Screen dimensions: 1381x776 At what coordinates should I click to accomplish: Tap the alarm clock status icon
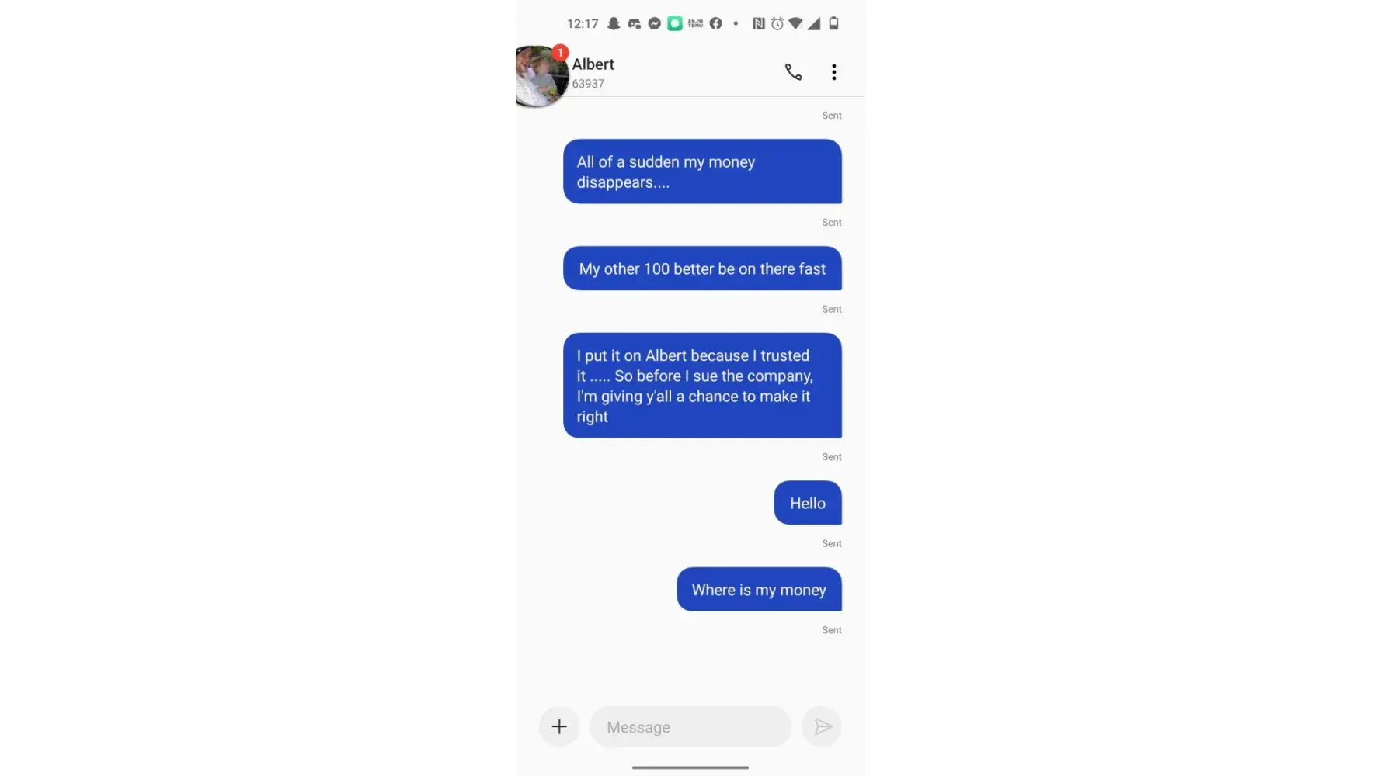click(x=777, y=23)
